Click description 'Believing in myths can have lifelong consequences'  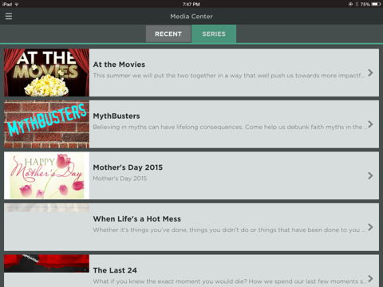(230, 127)
